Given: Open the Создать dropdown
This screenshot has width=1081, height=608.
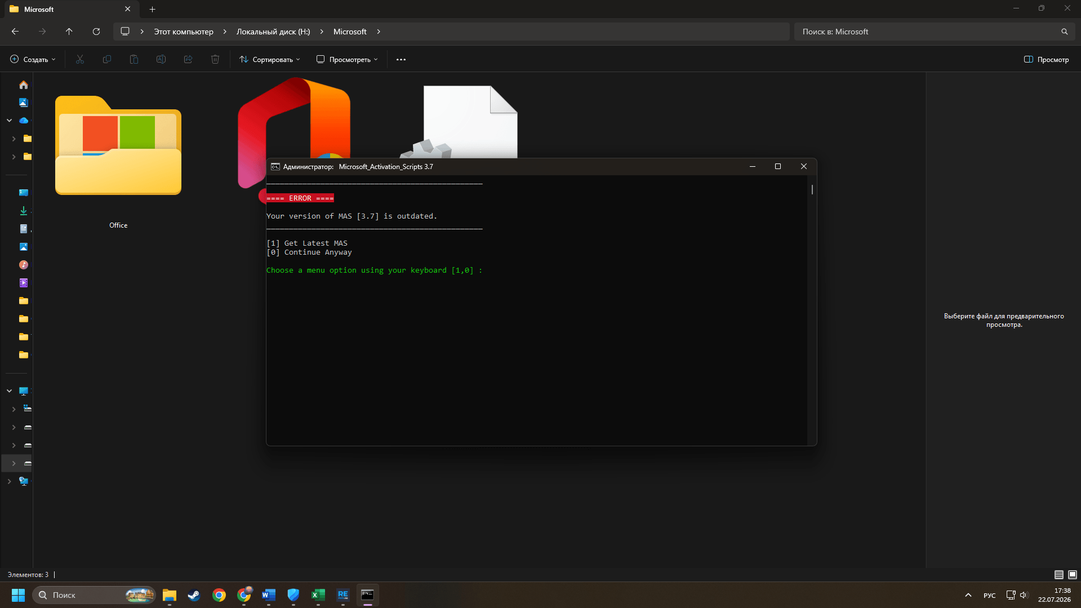Looking at the screenshot, I should [33, 59].
